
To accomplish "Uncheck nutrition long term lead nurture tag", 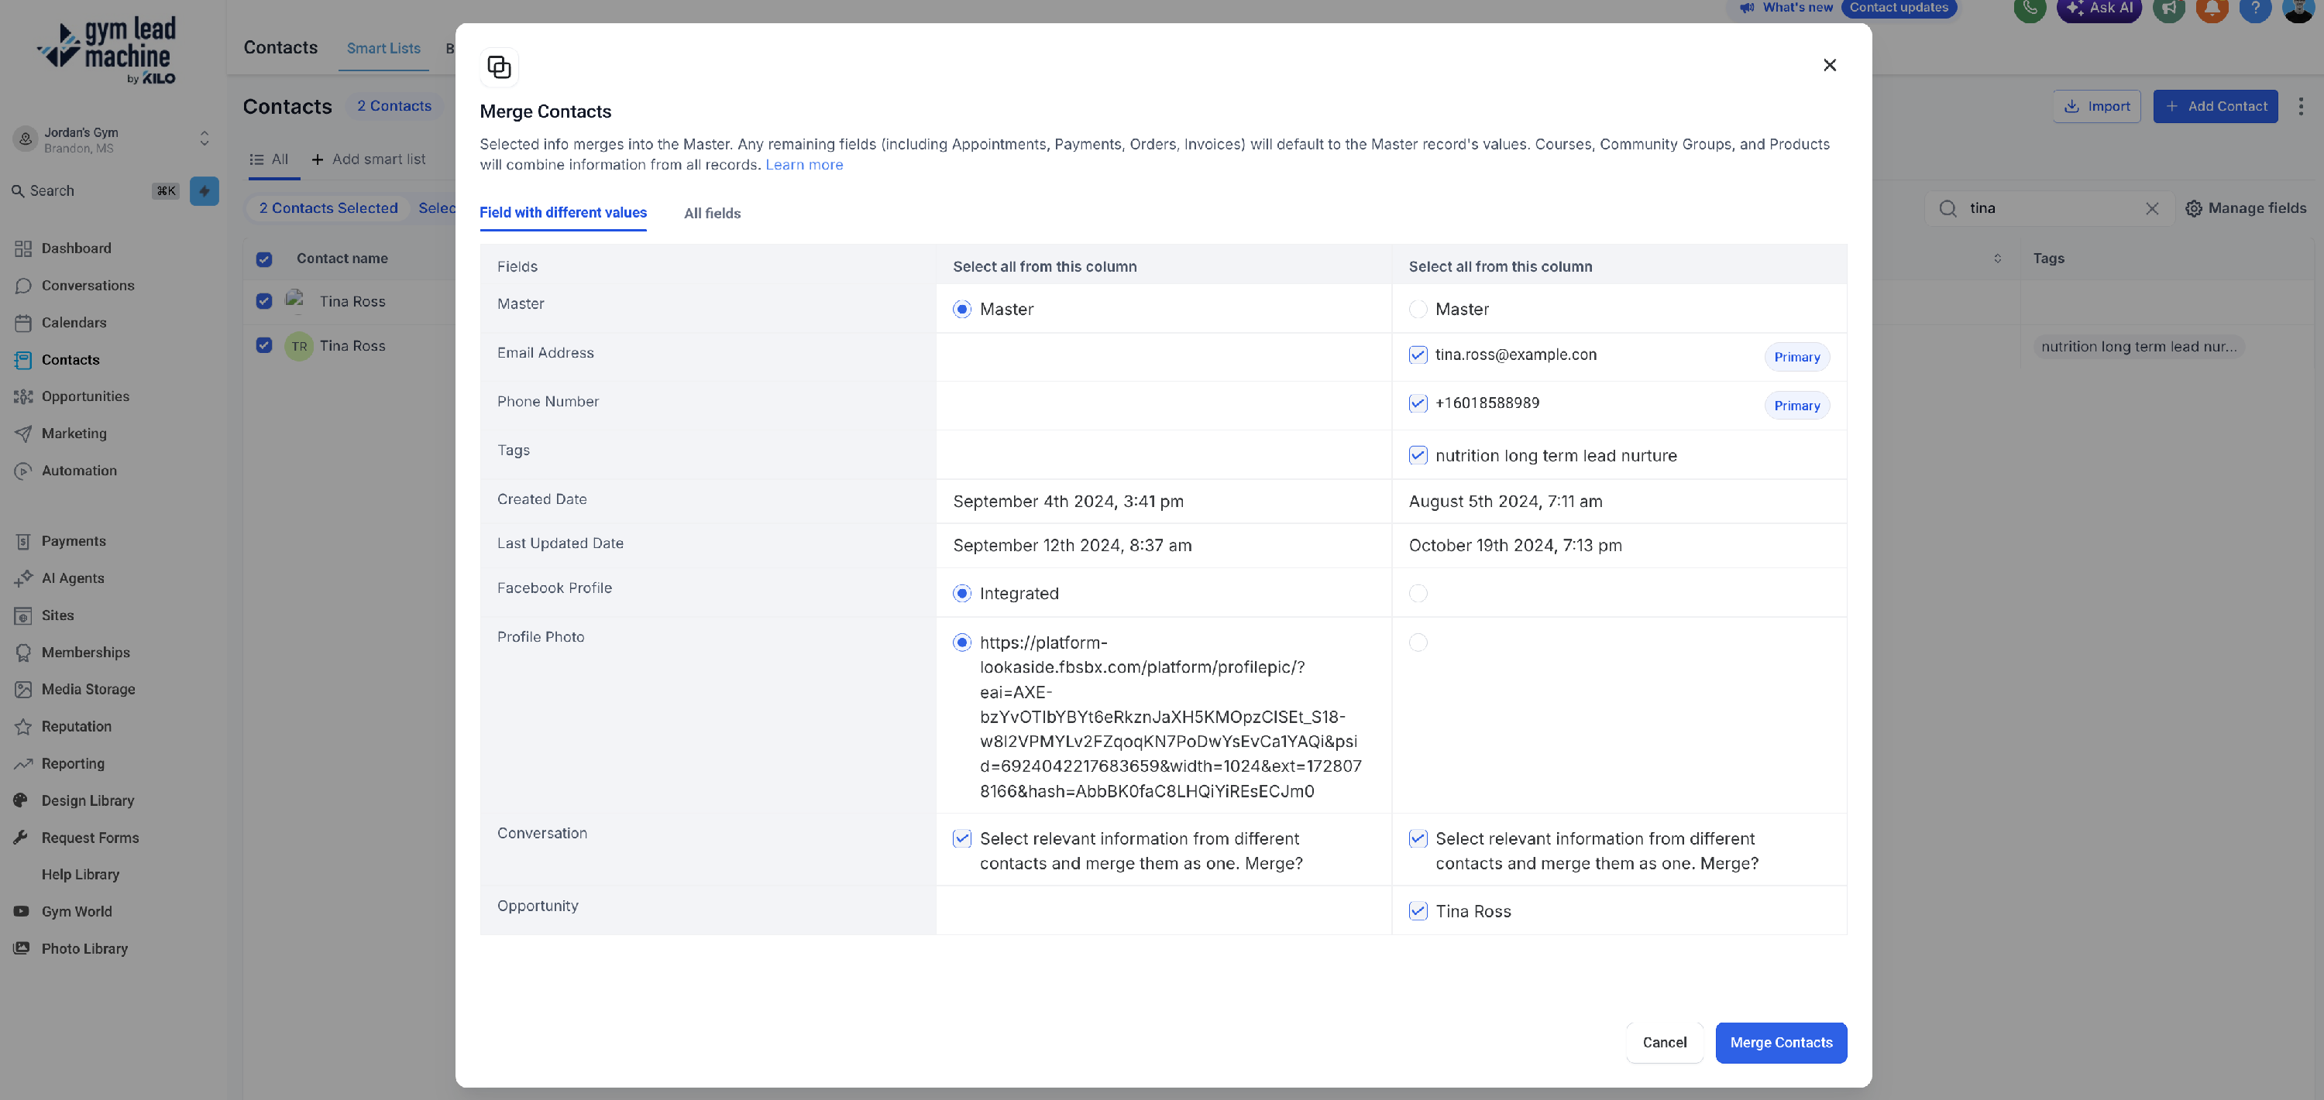I will click(x=1418, y=455).
